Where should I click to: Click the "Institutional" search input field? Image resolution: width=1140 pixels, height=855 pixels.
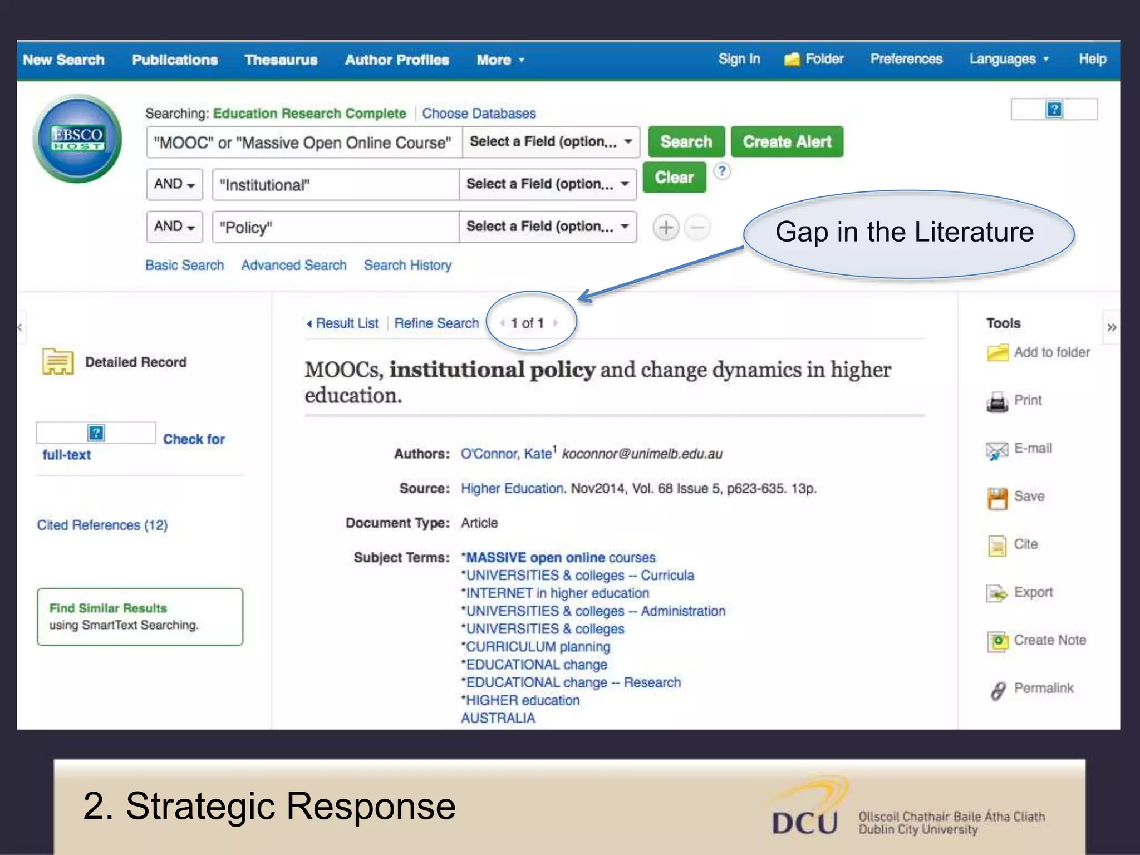[x=336, y=184]
